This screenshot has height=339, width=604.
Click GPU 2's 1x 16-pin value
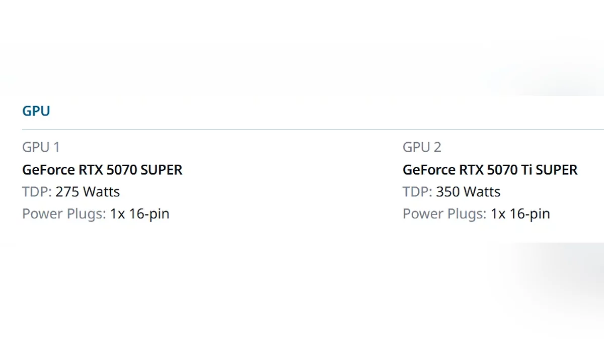pyautogui.click(x=520, y=214)
